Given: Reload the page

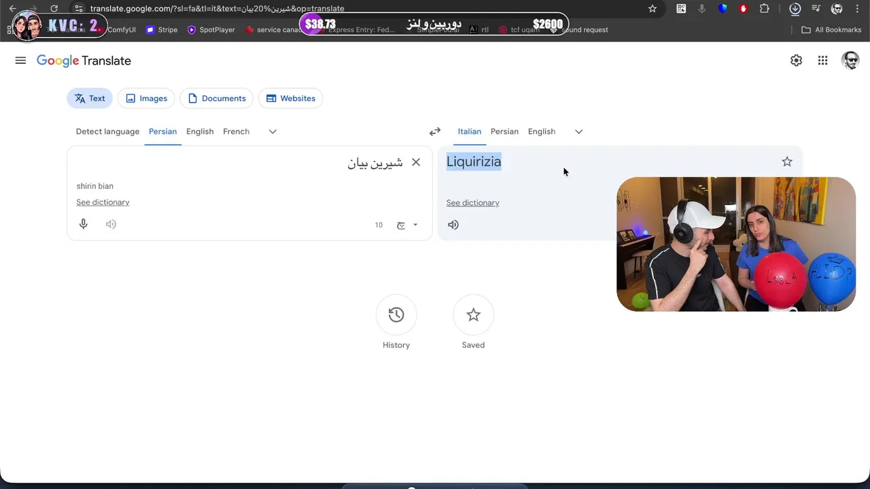Looking at the screenshot, I should 54,9.
